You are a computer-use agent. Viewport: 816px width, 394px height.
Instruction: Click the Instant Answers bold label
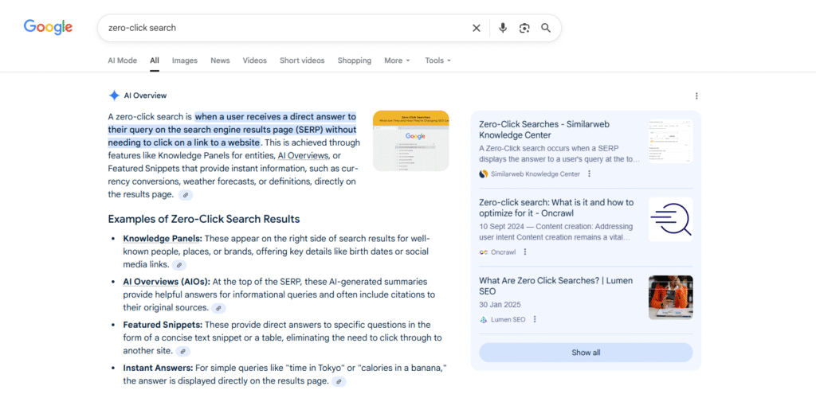(159, 368)
